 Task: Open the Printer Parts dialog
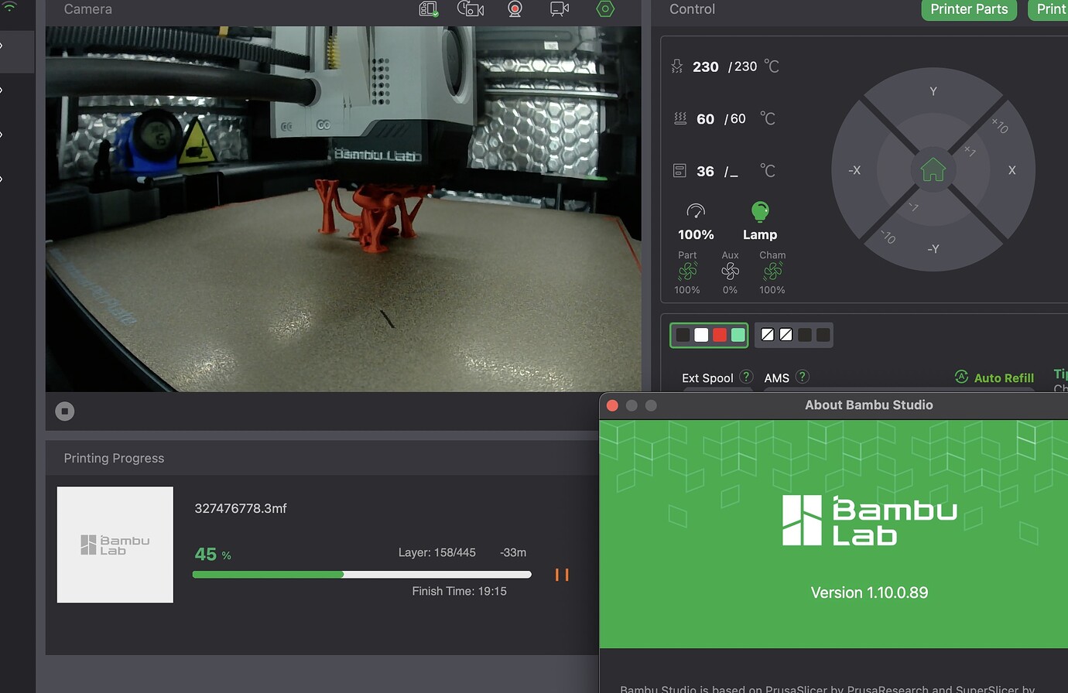pos(969,9)
